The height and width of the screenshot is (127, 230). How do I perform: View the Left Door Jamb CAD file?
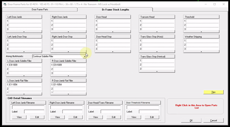[19, 117]
